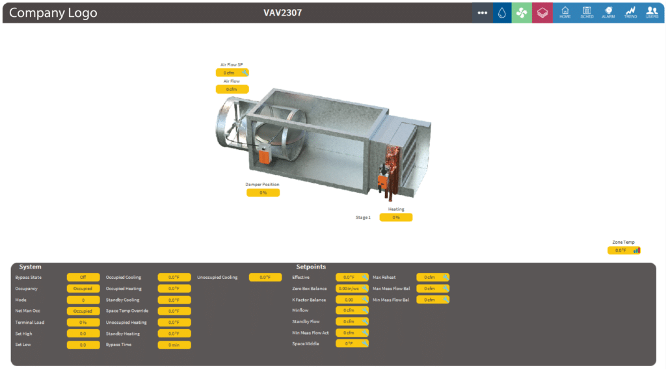This screenshot has width=666, height=370.
Task: Click the wrench on Min Meas Flow Bal
Action: coord(445,300)
